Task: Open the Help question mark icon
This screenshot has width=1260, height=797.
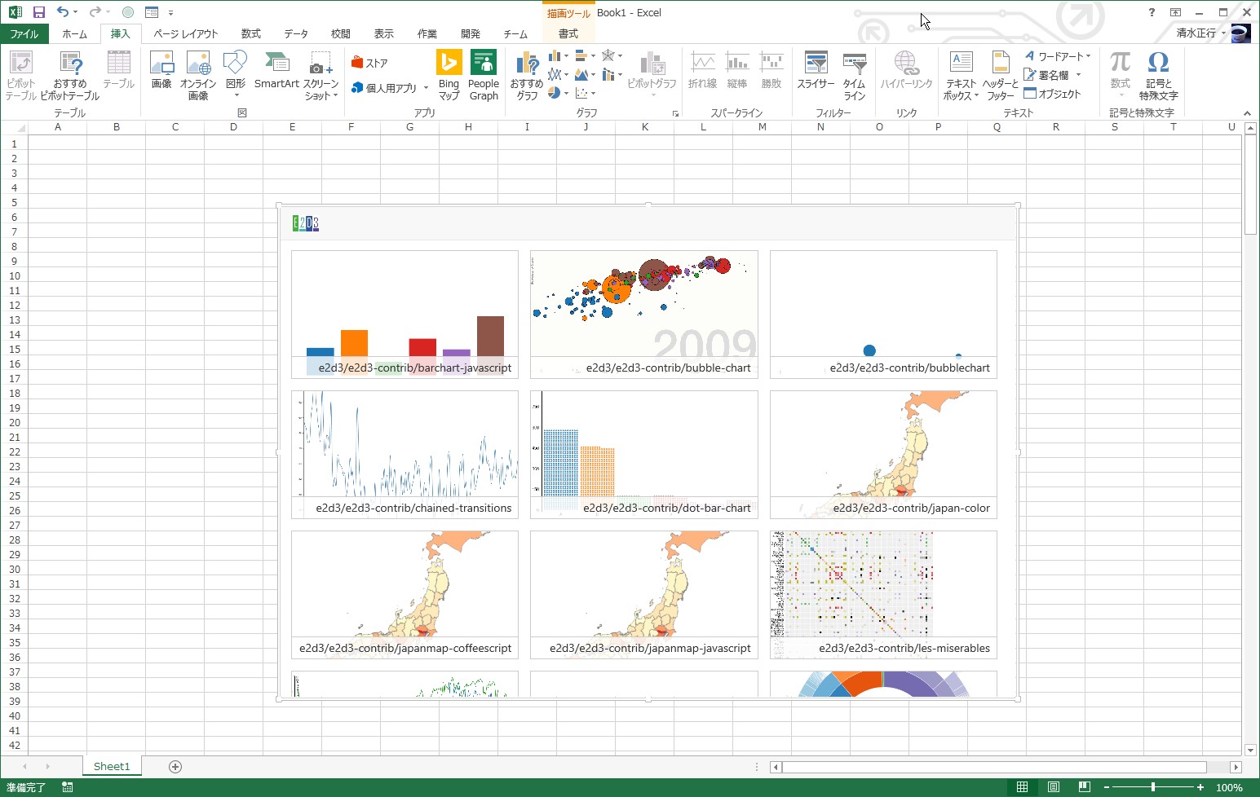Action: [1152, 12]
